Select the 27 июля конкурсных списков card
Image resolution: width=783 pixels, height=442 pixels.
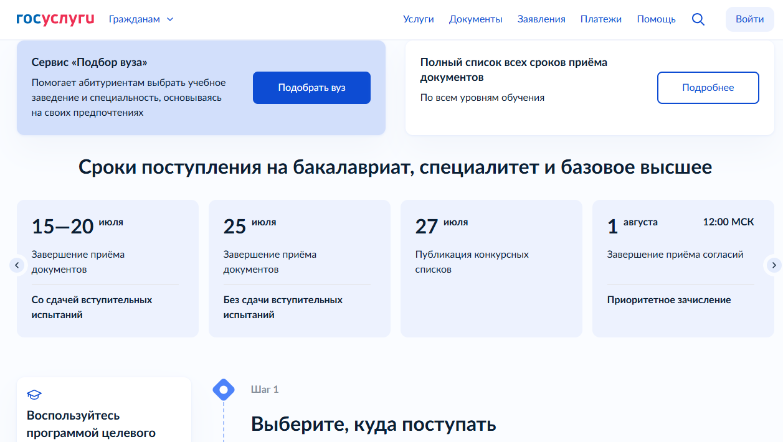click(x=491, y=268)
